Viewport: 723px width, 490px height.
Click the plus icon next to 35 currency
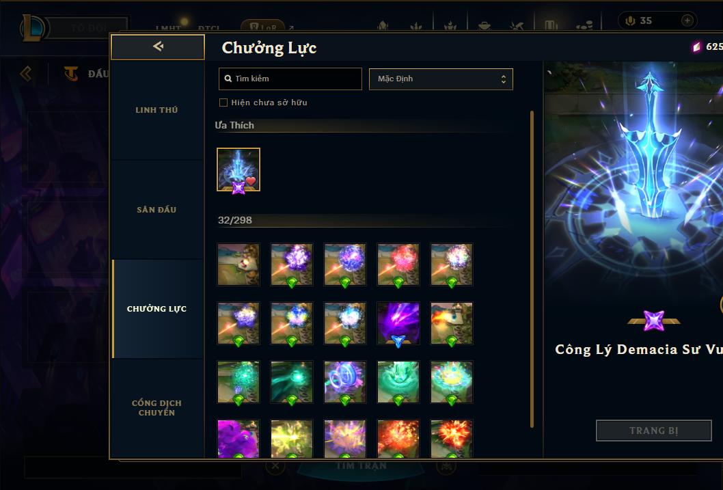[687, 21]
